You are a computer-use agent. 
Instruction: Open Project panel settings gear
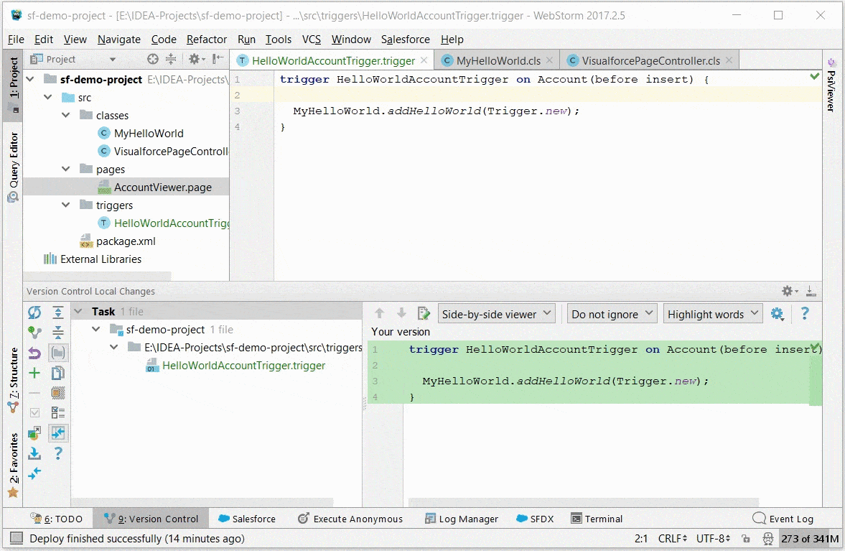click(x=197, y=59)
